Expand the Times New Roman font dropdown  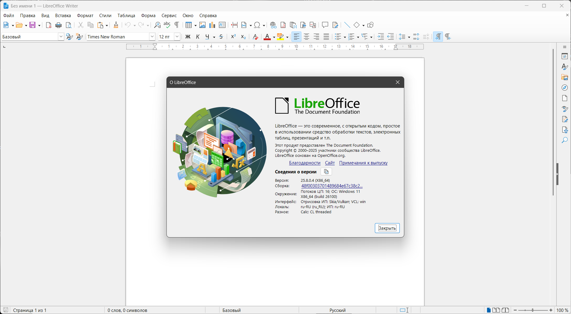click(152, 37)
